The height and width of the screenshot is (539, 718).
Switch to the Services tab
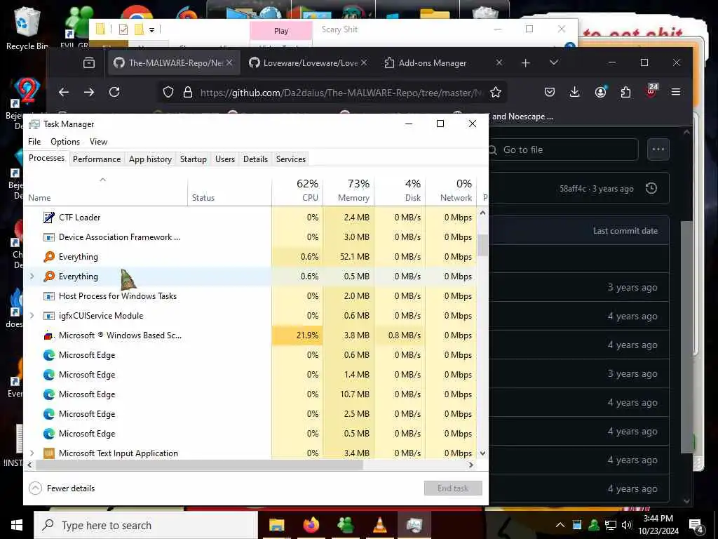[x=291, y=159]
